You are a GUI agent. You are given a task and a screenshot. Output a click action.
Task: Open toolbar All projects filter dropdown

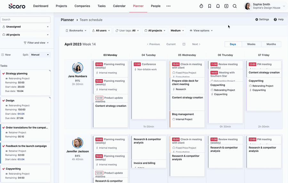(x=155, y=31)
